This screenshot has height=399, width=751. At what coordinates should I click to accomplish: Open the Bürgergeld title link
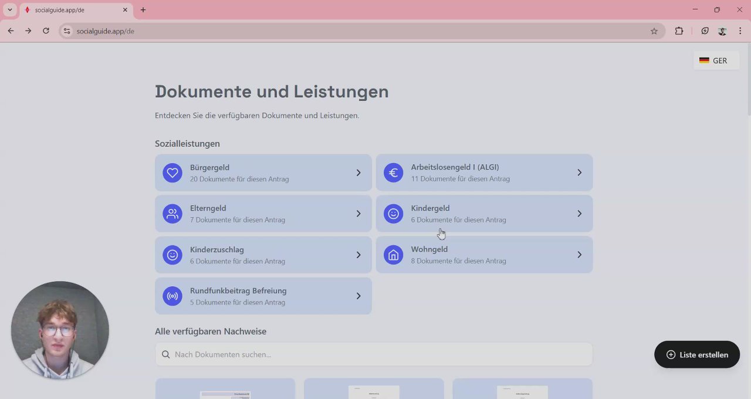pyautogui.click(x=209, y=167)
